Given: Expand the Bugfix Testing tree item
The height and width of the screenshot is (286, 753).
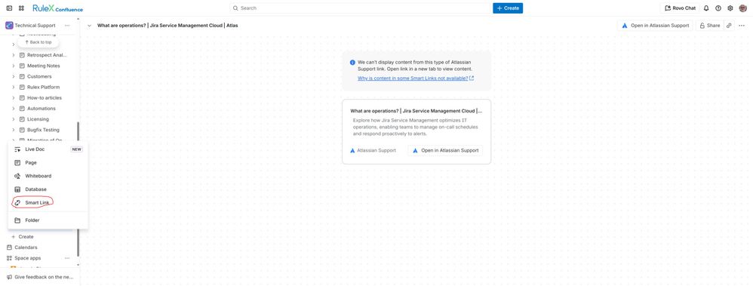Looking at the screenshot, I should tap(14, 130).
